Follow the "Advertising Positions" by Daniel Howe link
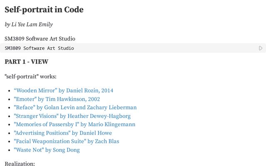The width and height of the screenshot is (266, 166). coord(63,133)
